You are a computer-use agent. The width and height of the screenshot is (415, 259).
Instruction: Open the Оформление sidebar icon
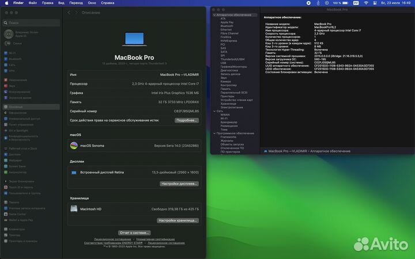coord(6,113)
